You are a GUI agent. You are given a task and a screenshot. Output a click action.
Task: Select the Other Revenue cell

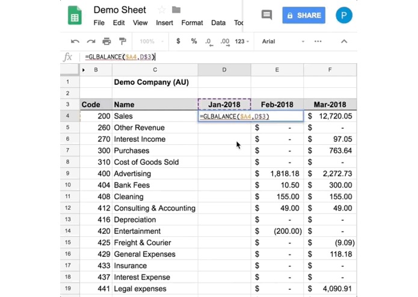[155, 127]
